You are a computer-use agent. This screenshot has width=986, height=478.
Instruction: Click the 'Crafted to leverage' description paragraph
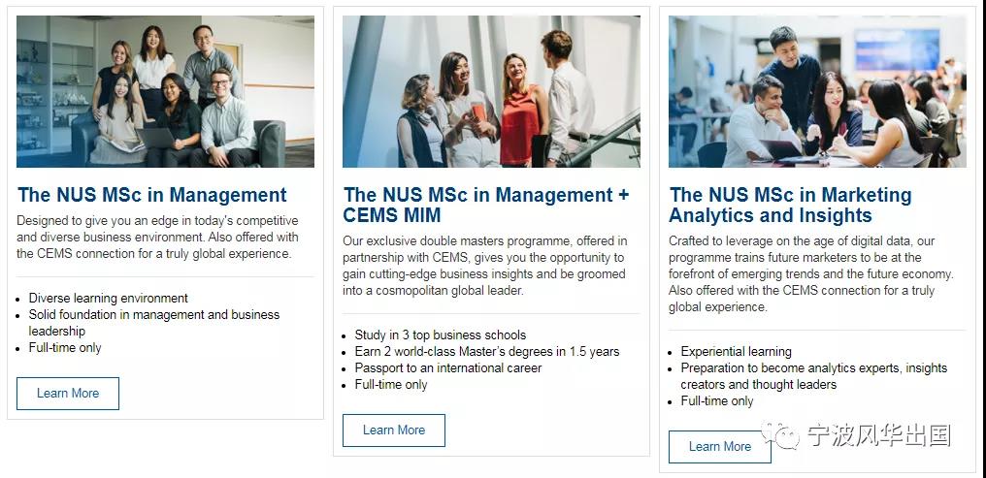point(811,273)
